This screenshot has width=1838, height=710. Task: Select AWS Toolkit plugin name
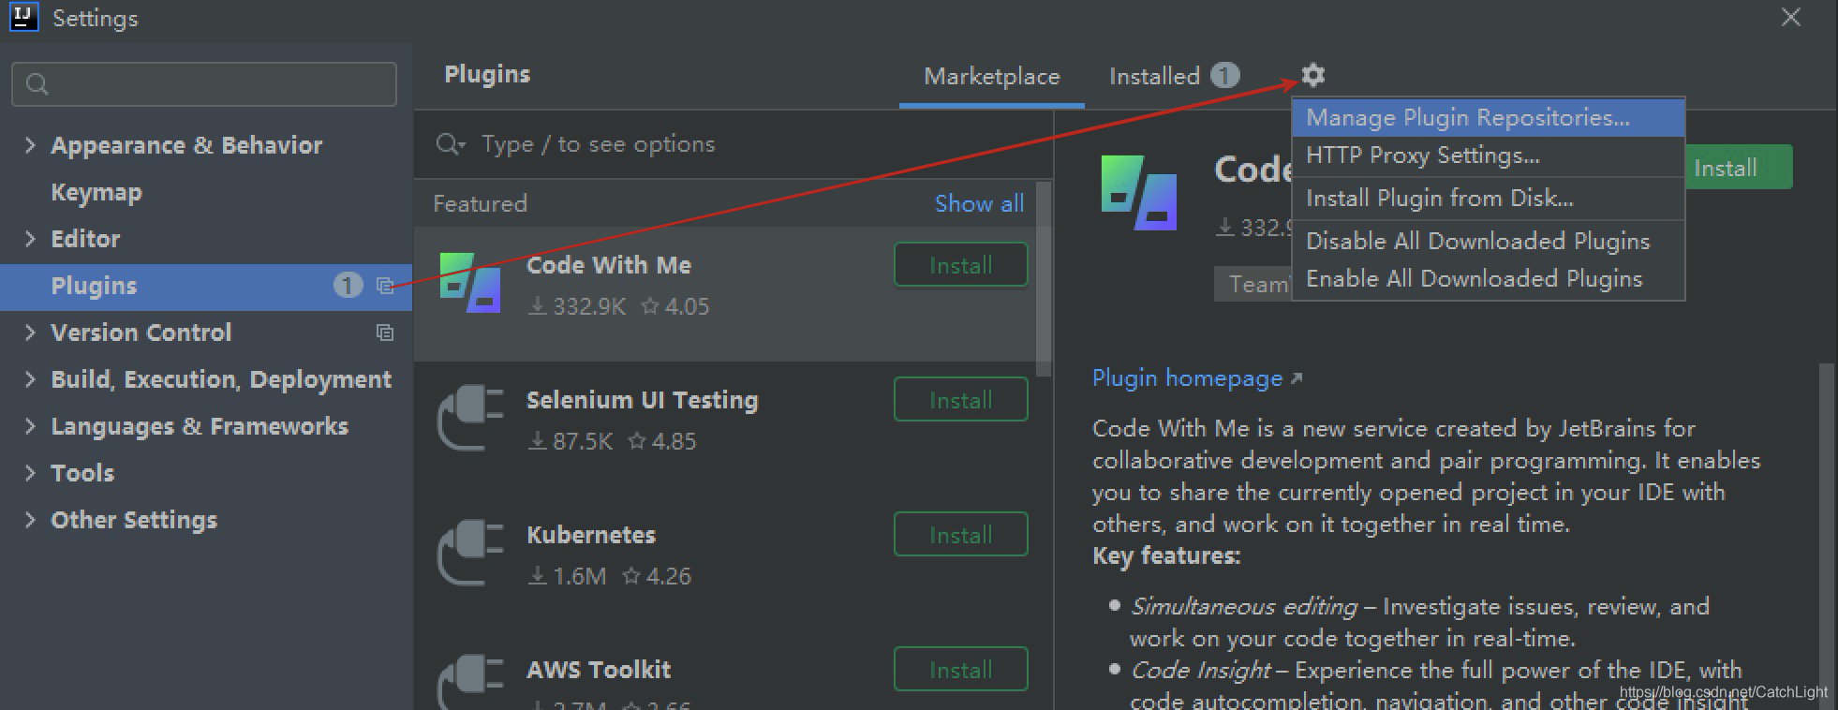[599, 670]
